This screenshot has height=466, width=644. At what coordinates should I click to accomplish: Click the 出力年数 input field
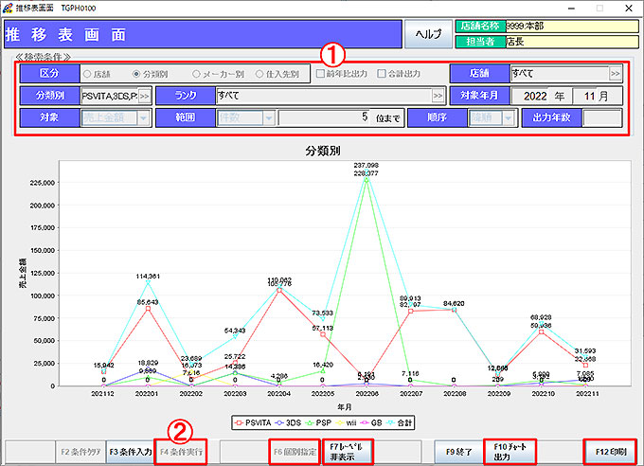[x=601, y=118]
